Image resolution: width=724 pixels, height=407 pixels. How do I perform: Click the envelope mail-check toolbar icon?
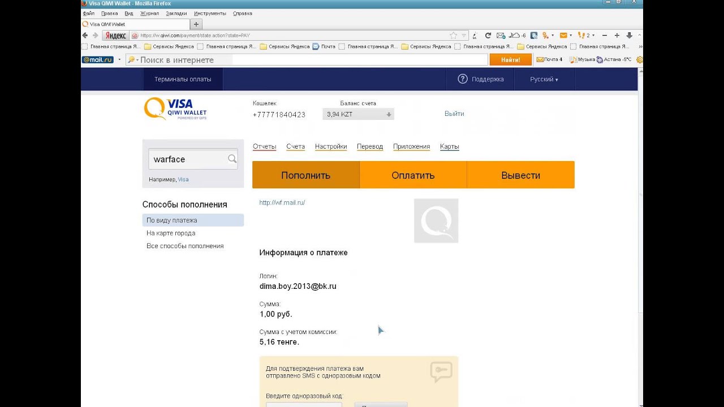pos(501,35)
